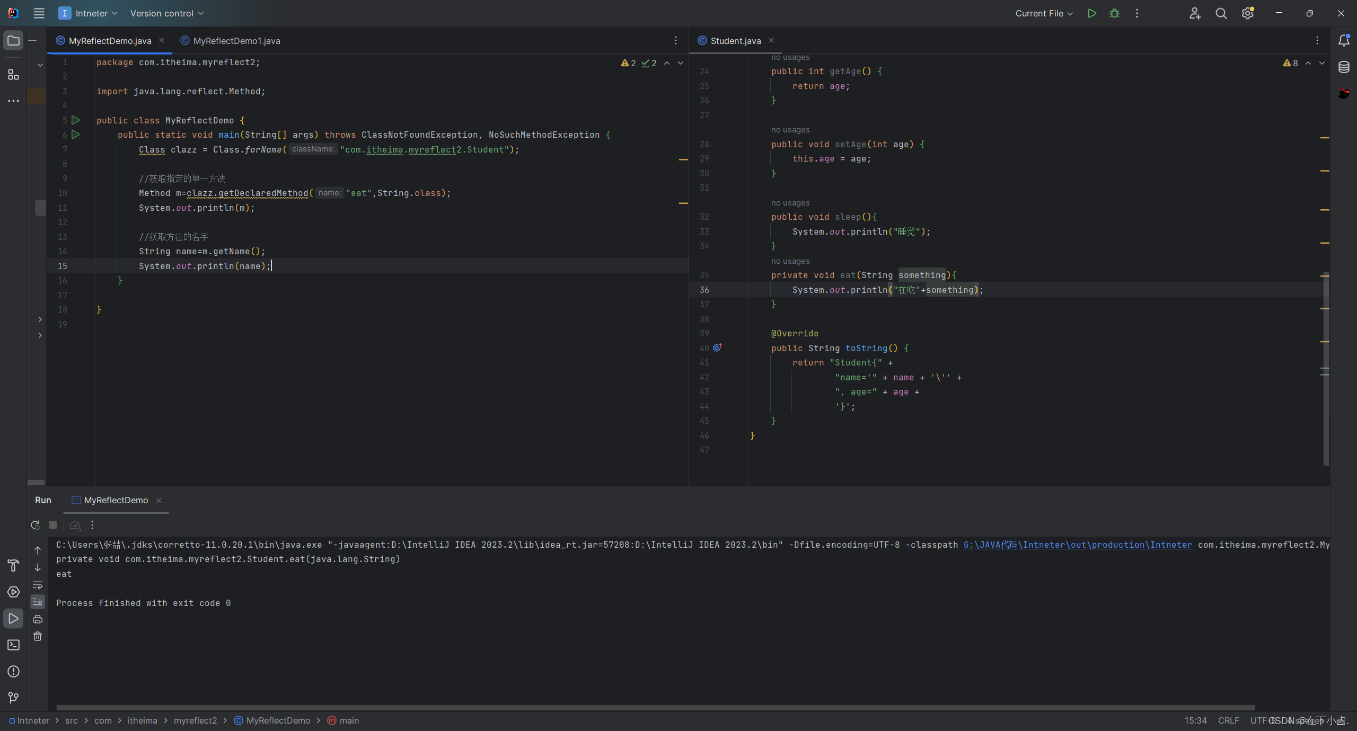Open the Structure tool window
The width and height of the screenshot is (1357, 731).
click(x=13, y=75)
